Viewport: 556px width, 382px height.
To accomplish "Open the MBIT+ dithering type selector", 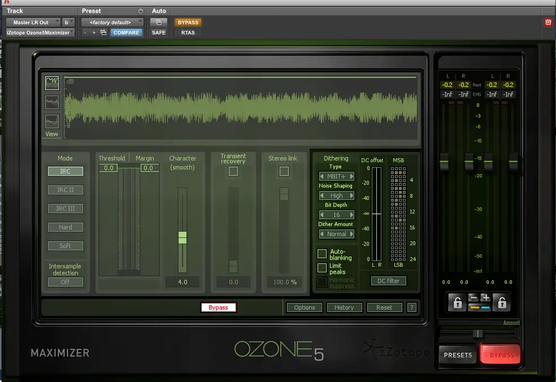I will pos(337,176).
